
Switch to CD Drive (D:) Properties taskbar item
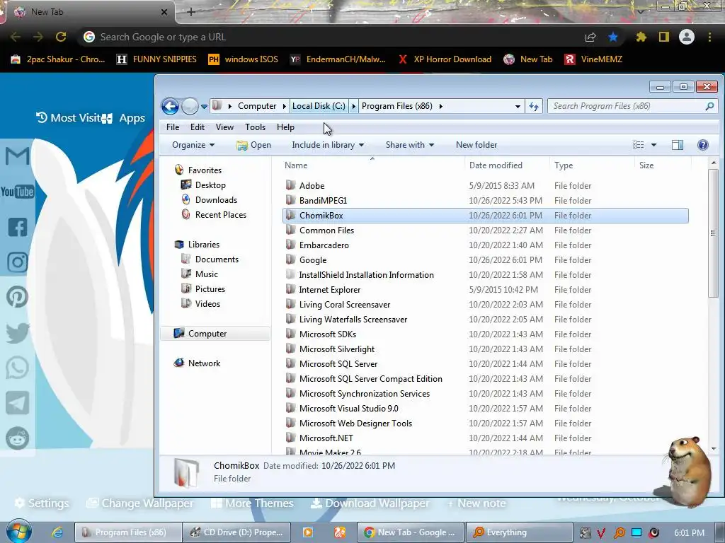pyautogui.click(x=236, y=532)
